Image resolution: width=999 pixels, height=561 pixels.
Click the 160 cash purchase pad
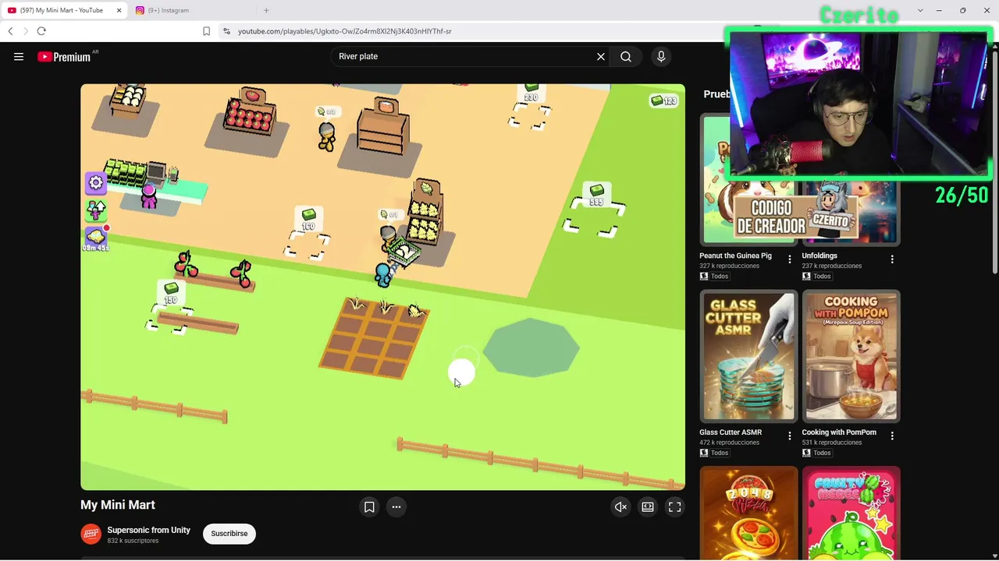tap(308, 233)
